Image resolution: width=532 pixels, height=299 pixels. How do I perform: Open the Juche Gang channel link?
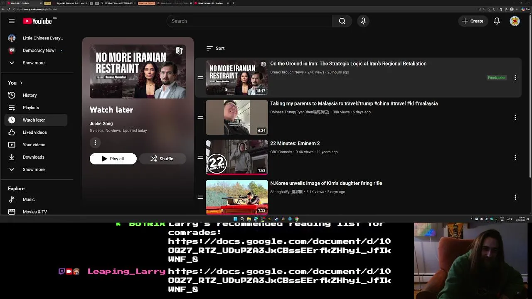[x=101, y=124]
